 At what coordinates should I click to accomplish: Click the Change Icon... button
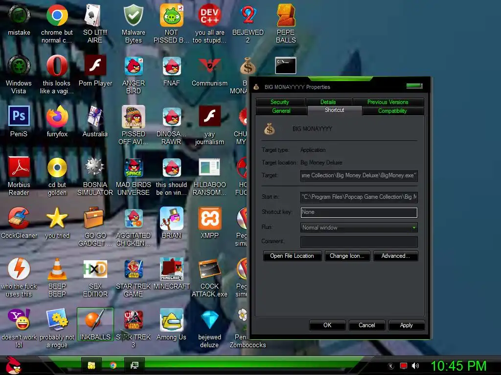click(x=347, y=256)
